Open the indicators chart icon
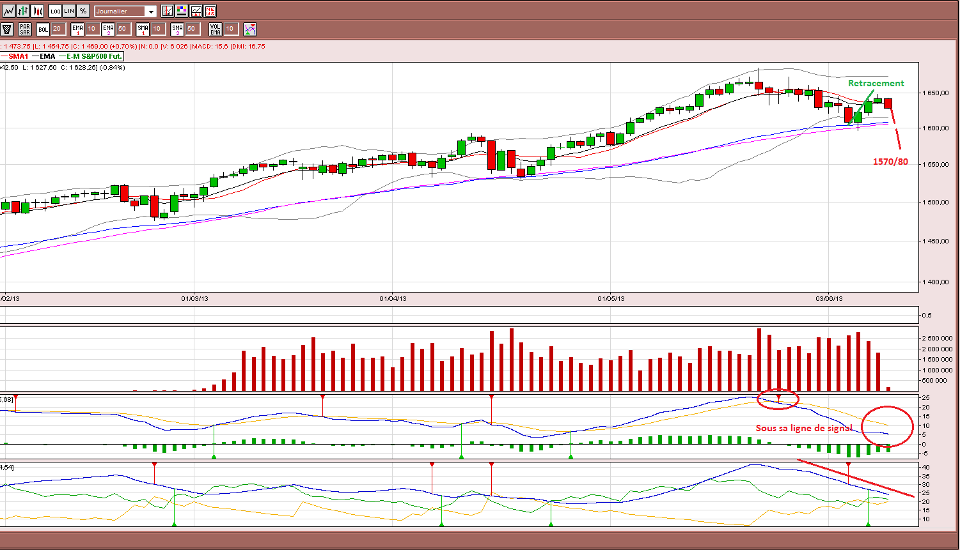Screen dimensions: 960x550 pyautogui.click(x=168, y=11)
